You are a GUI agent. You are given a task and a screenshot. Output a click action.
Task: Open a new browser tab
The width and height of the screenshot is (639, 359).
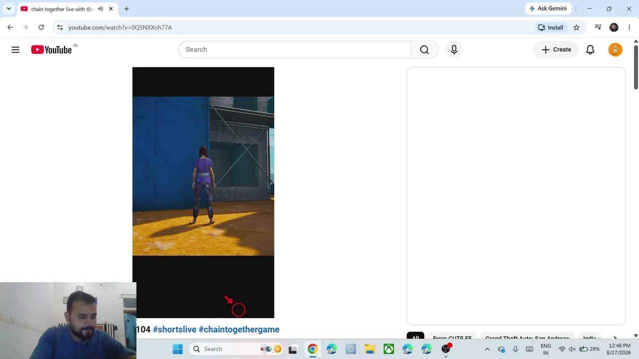(x=126, y=9)
